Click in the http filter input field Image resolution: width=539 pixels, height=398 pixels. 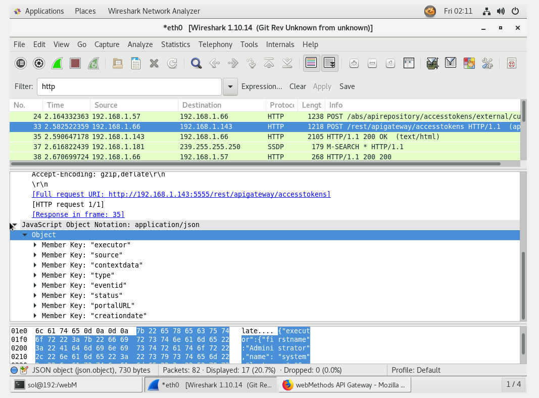point(129,86)
